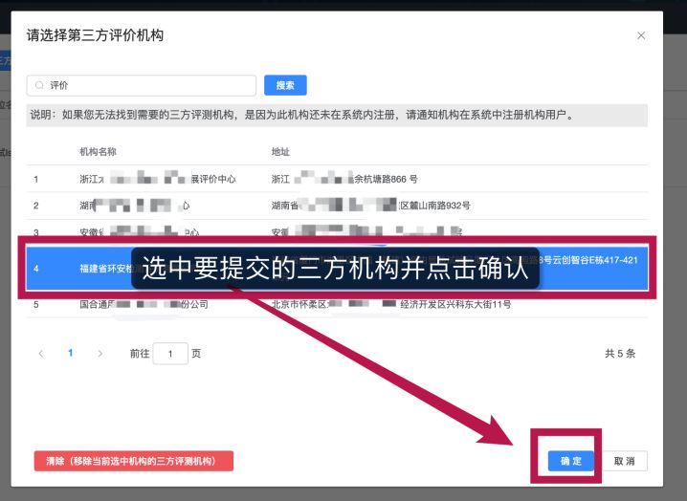Click the 机构名称 column header
The height and width of the screenshot is (501, 687).
pos(99,152)
